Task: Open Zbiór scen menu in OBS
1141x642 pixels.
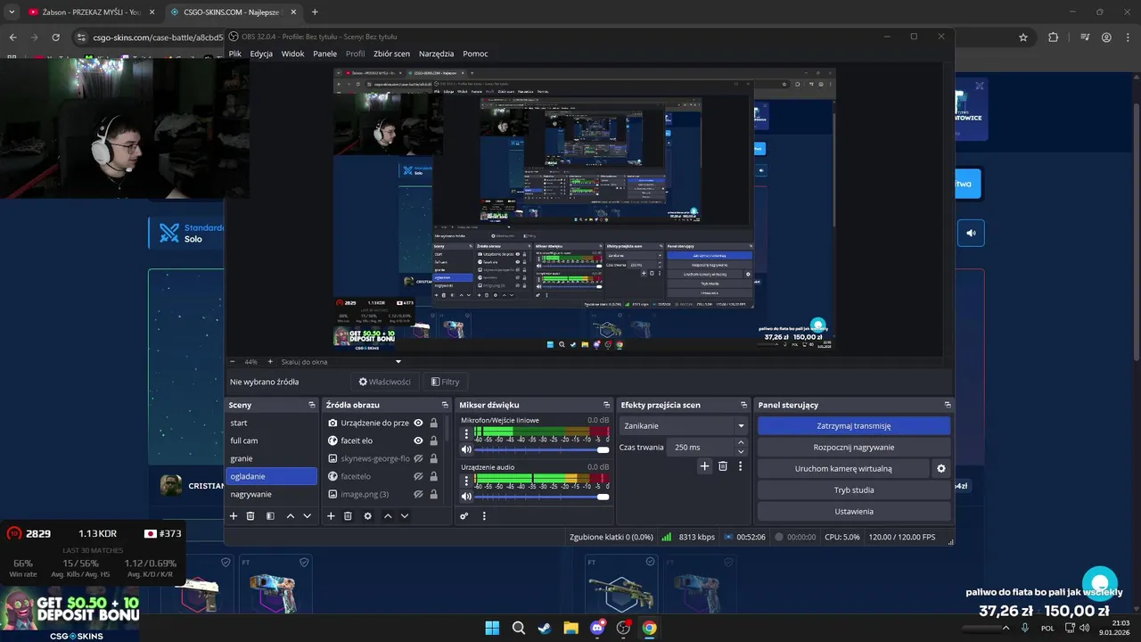Action: click(x=391, y=53)
